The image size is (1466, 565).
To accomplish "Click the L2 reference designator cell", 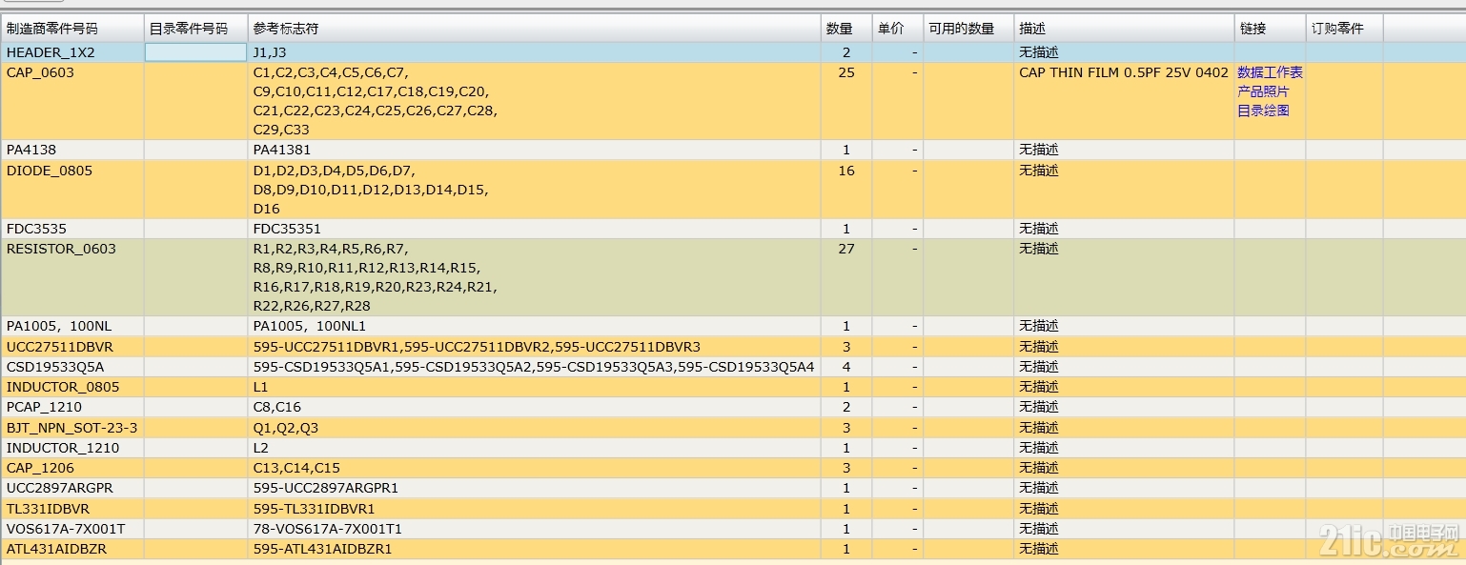I will click(535, 448).
